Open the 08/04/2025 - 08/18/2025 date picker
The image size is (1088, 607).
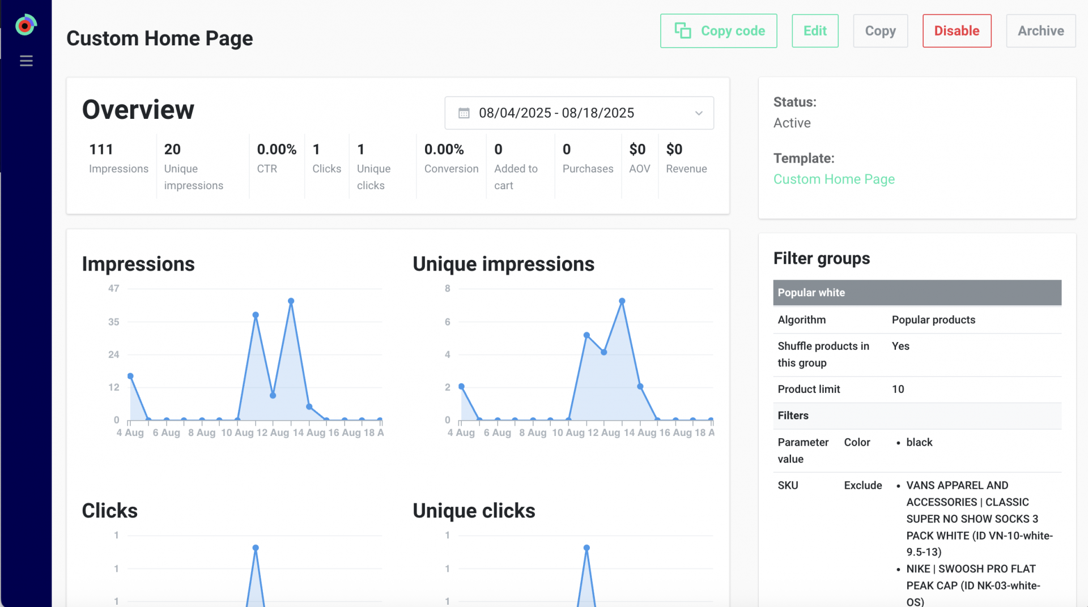tap(579, 113)
